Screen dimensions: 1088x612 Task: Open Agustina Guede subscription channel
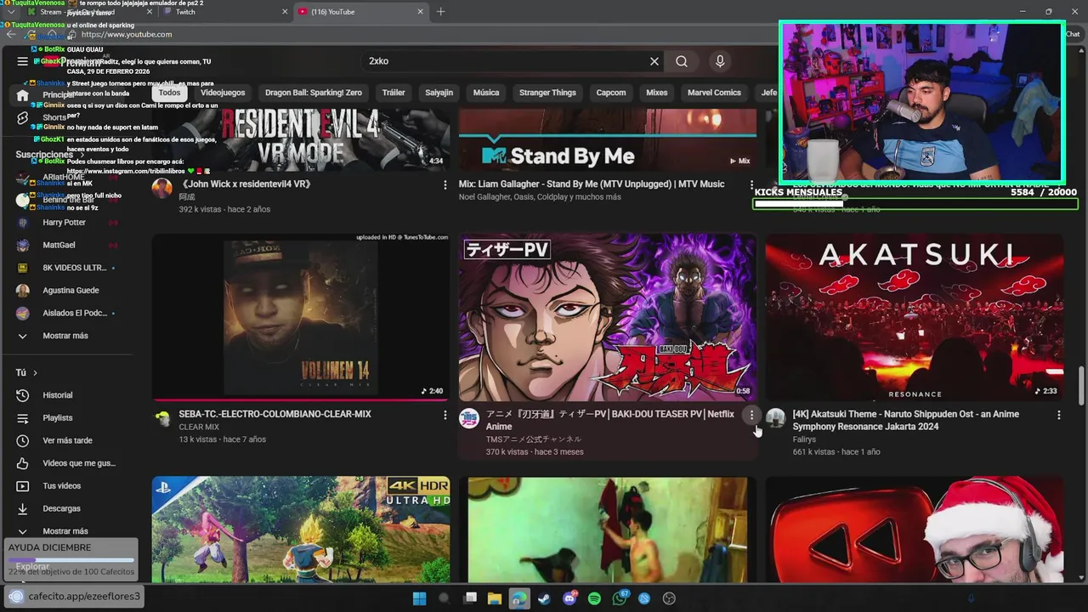[71, 291]
